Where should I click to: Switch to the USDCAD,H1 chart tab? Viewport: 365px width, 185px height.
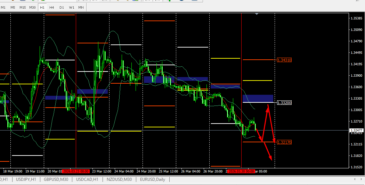coord(87,179)
